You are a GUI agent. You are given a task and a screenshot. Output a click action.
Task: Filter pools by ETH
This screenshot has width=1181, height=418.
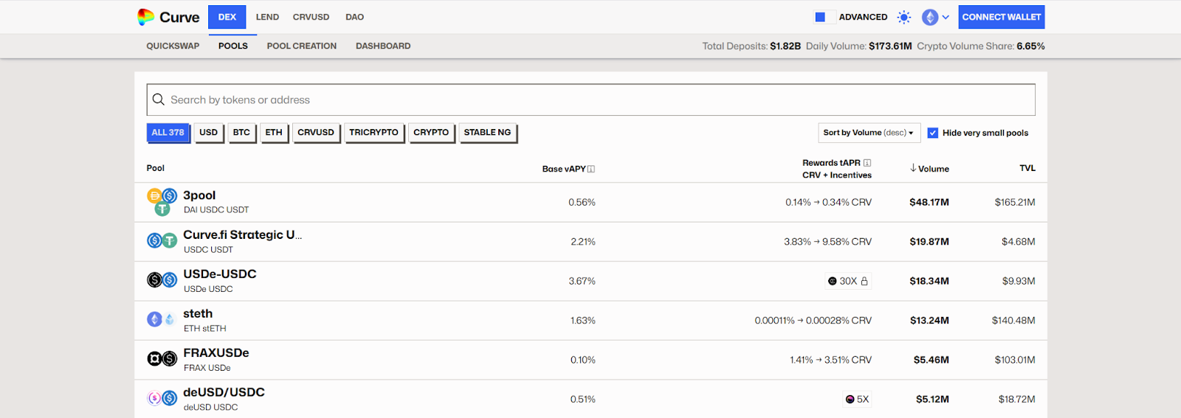click(x=274, y=133)
